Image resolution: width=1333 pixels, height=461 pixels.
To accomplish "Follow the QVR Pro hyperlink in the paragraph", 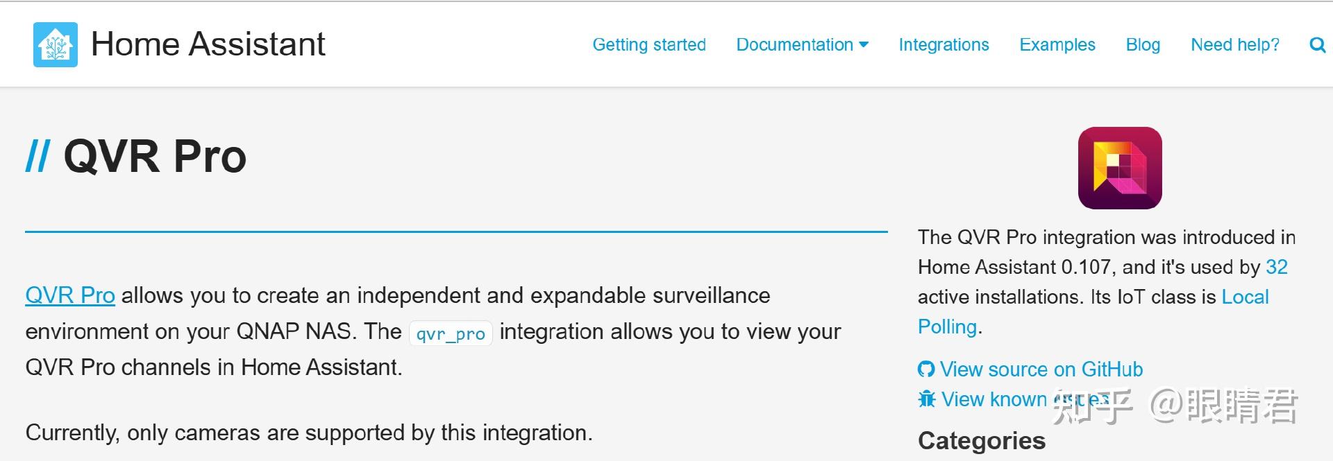I will (x=70, y=295).
